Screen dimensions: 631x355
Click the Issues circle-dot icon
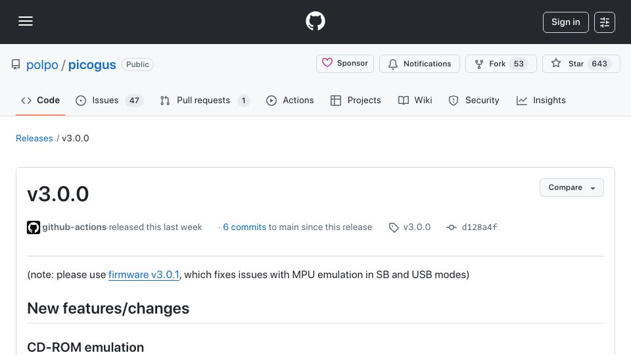pyautogui.click(x=81, y=101)
